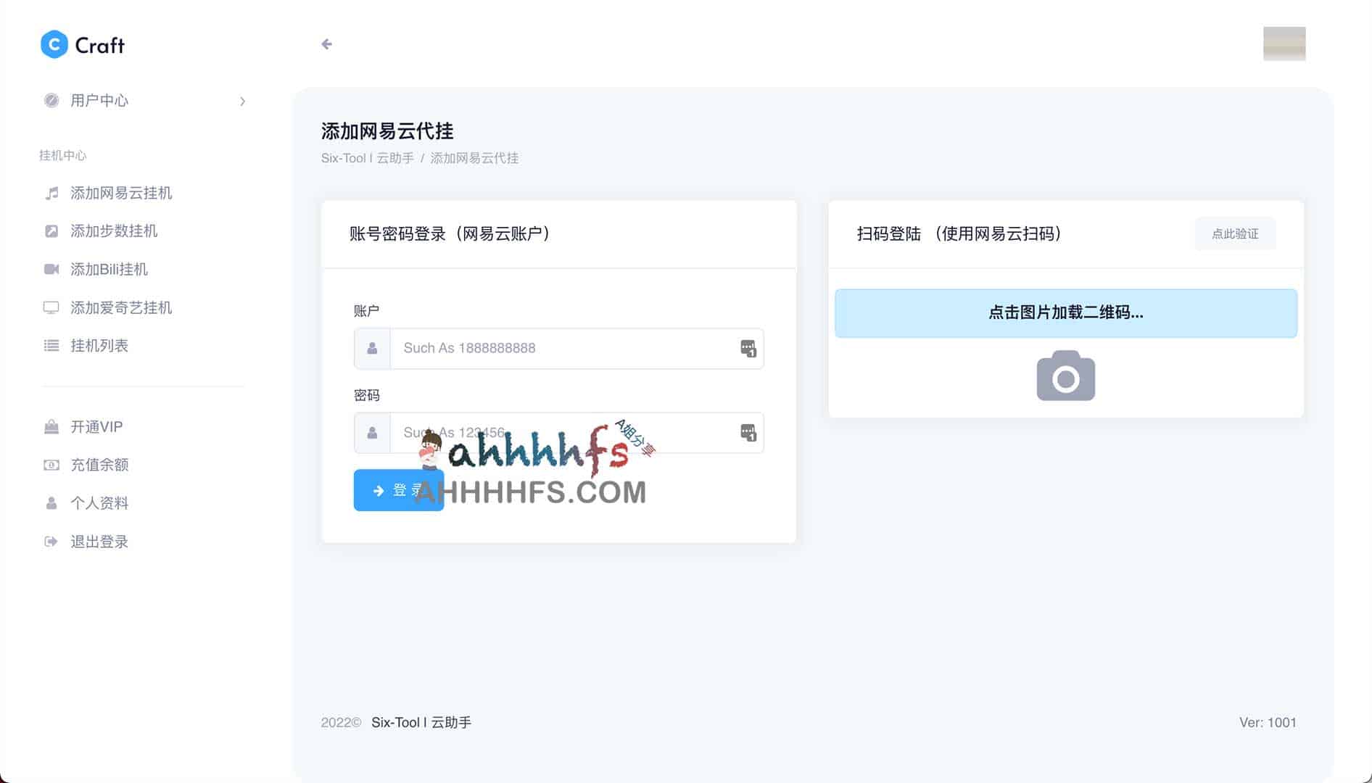Click the Six-Tool | 云助手 footer link

(421, 722)
